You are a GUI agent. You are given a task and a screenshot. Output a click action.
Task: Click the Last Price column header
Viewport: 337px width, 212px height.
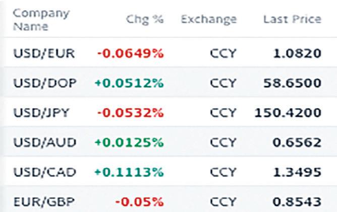coord(292,20)
